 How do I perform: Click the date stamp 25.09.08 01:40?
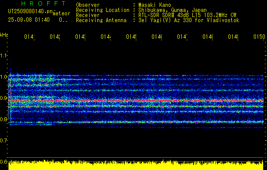29,20
